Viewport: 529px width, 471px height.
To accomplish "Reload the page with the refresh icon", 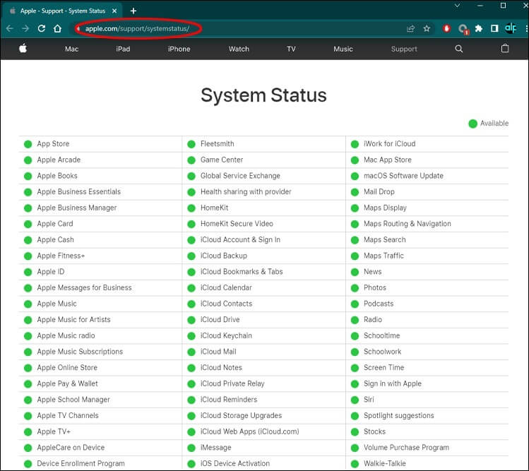I will click(x=42, y=29).
